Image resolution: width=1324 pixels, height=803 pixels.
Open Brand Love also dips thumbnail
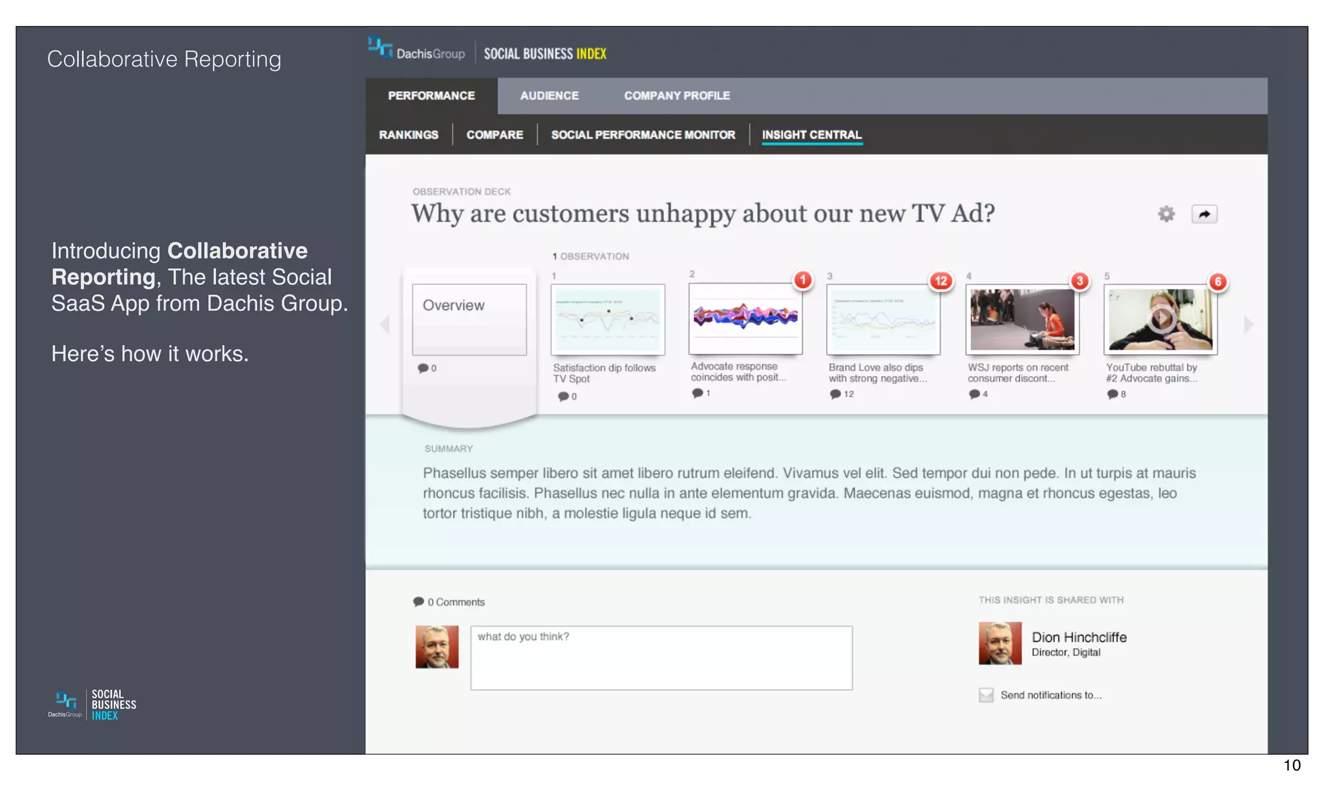[x=883, y=319]
